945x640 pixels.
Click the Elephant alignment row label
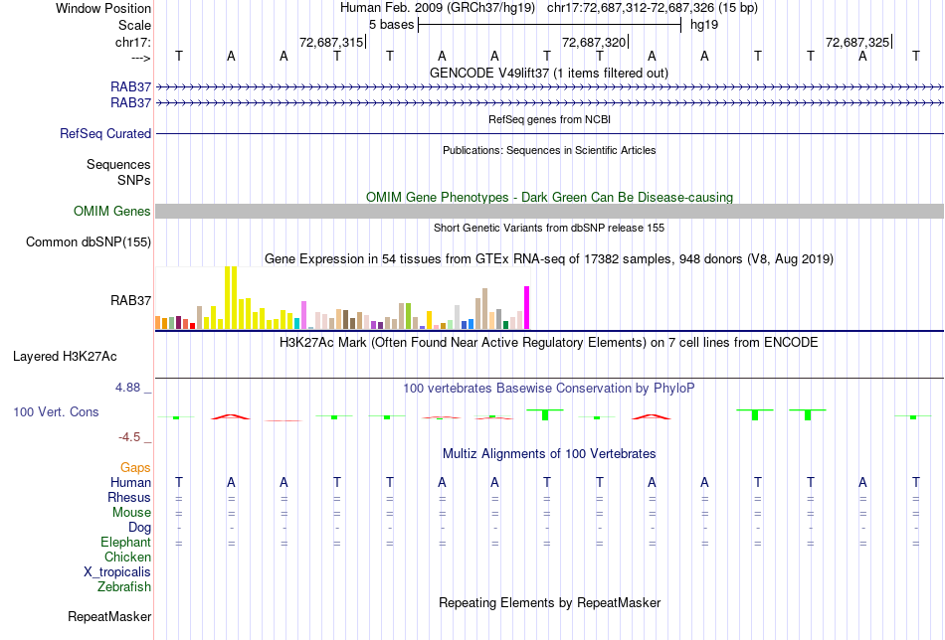tap(126, 542)
